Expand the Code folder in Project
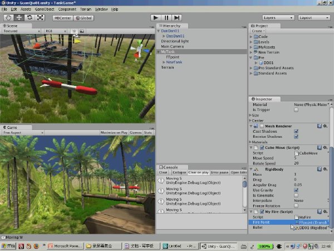Viewport: 334px width, 251px height. pyautogui.click(x=251, y=37)
